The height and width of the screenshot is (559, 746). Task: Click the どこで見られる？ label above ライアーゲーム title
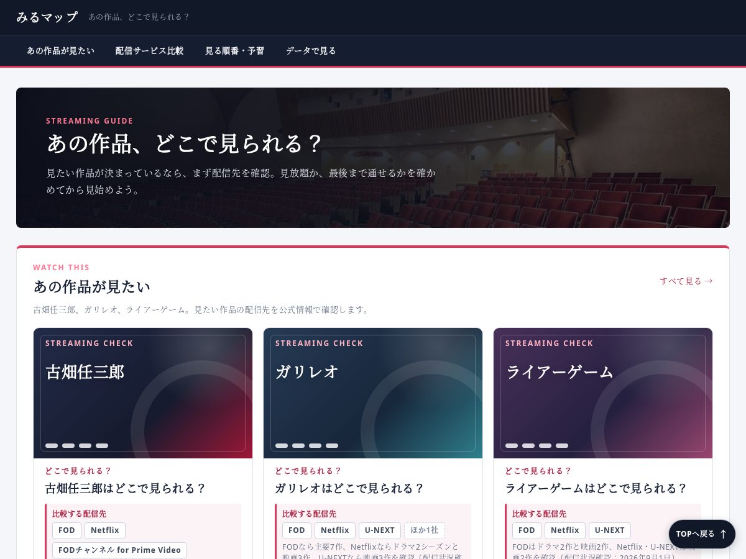coord(538,471)
